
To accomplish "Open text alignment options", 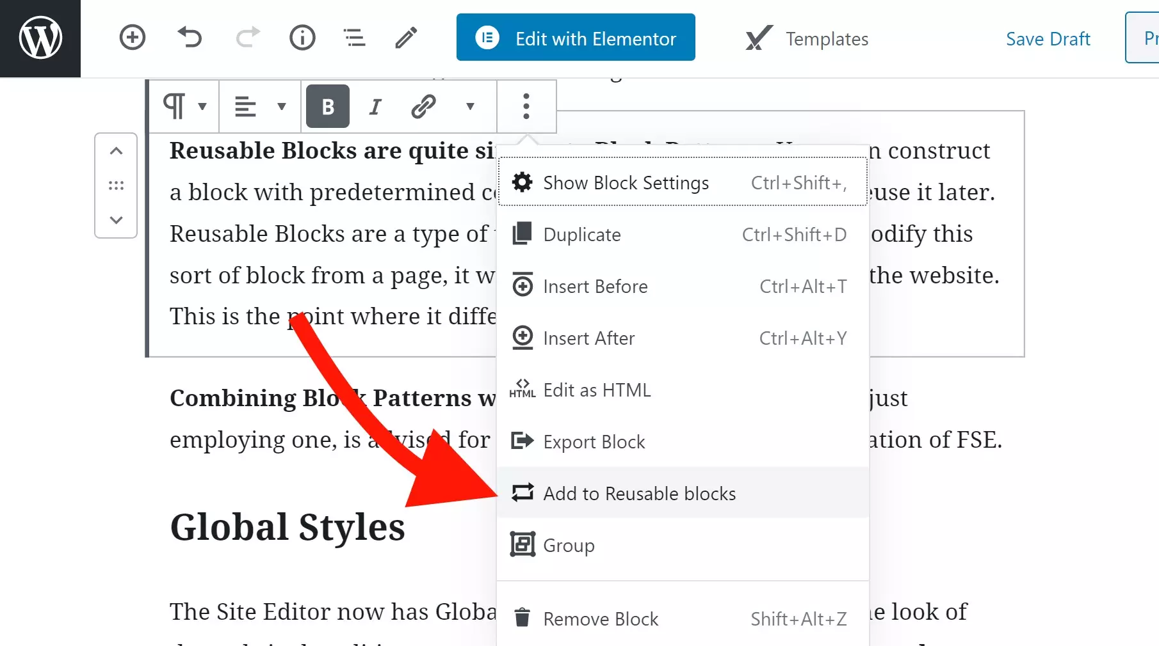I will (x=259, y=106).
